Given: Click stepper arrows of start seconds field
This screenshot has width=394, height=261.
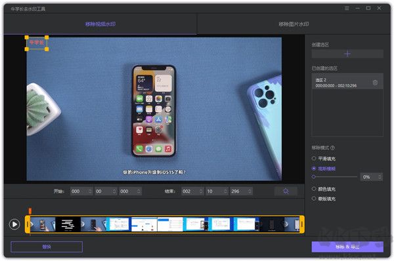Looking at the screenshot, I should (x=114, y=191).
